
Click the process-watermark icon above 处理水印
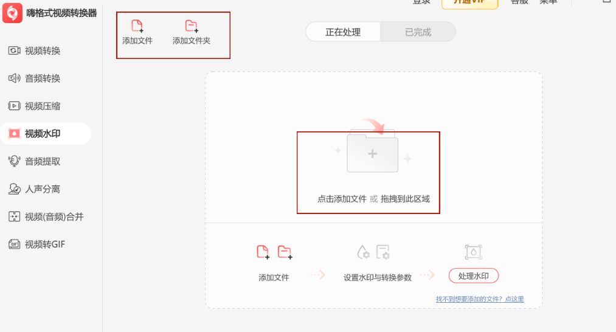[x=473, y=252]
